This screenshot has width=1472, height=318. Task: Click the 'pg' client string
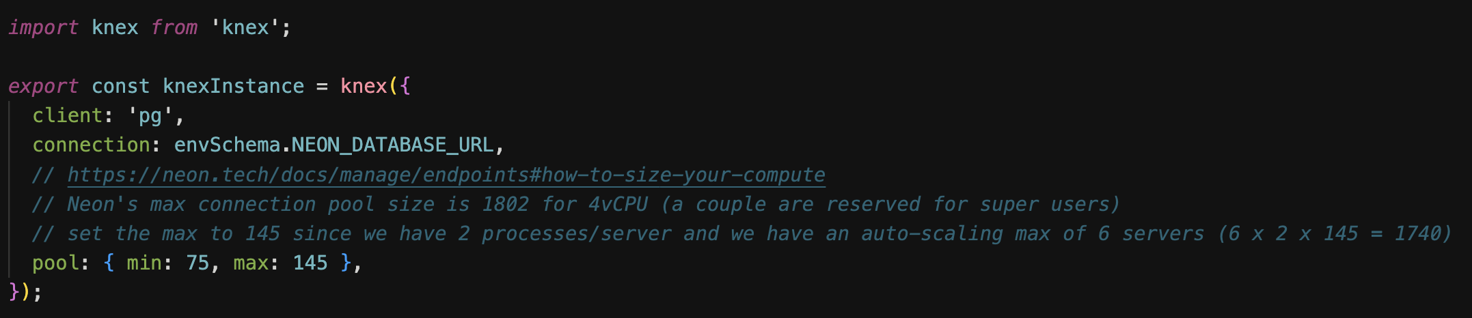[150, 116]
